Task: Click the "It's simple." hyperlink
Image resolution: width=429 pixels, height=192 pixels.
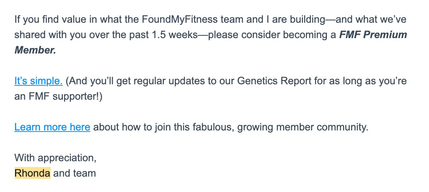Action: pos(39,81)
